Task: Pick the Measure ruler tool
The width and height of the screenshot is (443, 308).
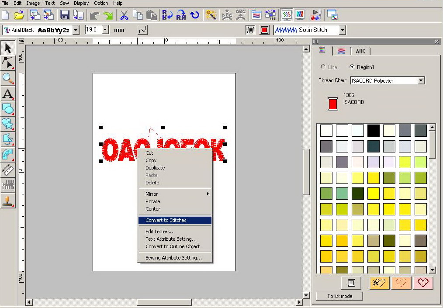Action: (x=8, y=170)
